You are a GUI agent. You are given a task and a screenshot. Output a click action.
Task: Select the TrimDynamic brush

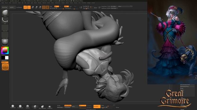(x=20, y=106)
